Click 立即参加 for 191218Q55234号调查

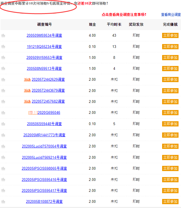click(x=170, y=47)
